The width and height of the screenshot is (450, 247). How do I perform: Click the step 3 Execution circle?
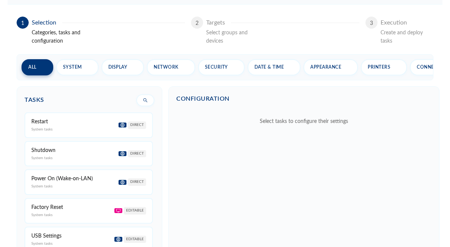pyautogui.click(x=371, y=23)
